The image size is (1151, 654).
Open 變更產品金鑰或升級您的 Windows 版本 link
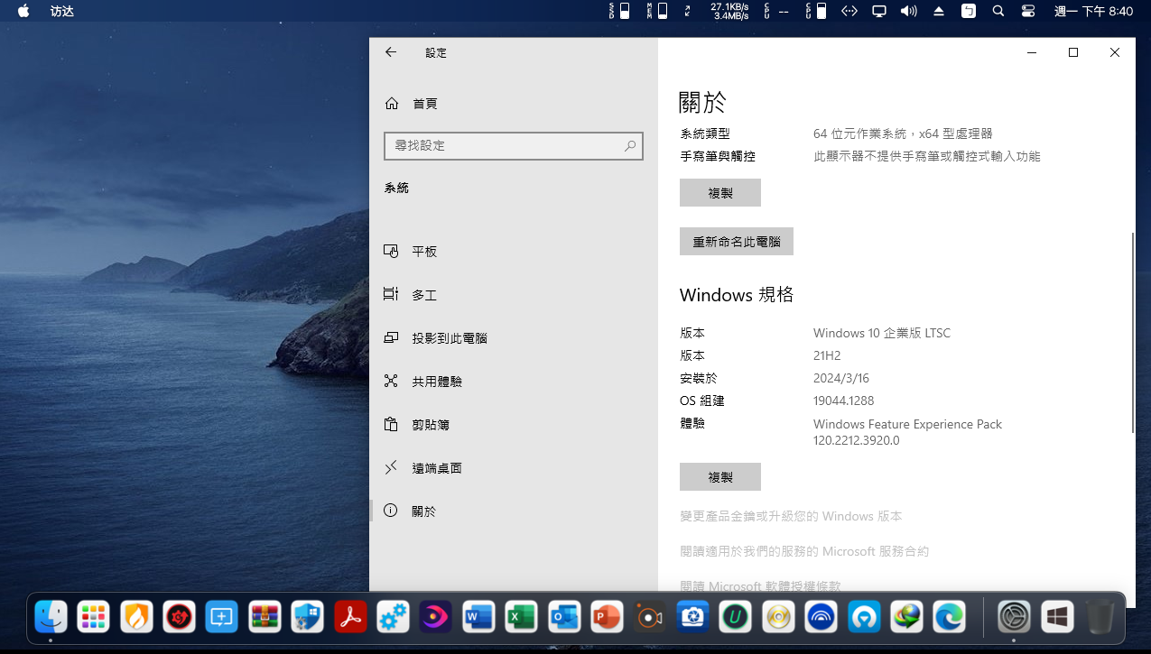coord(791,516)
